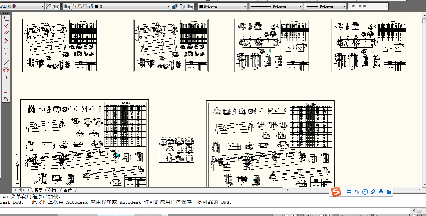This screenshot has height=216, width=426.
Task: Click the Sogou voice input microphone button
Action: (x=381, y=192)
